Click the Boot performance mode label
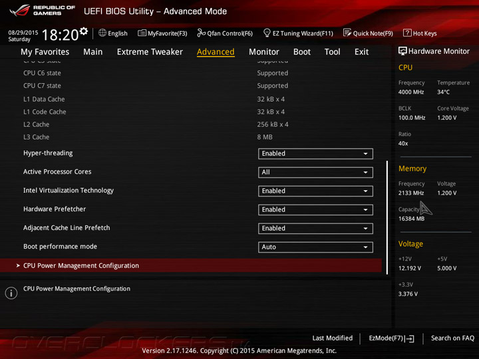This screenshot has width=479, height=359. 60,247
